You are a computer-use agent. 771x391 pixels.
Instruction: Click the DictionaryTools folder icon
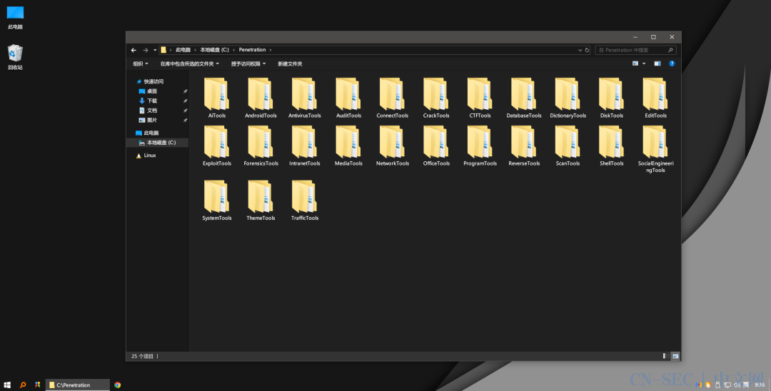click(x=568, y=93)
